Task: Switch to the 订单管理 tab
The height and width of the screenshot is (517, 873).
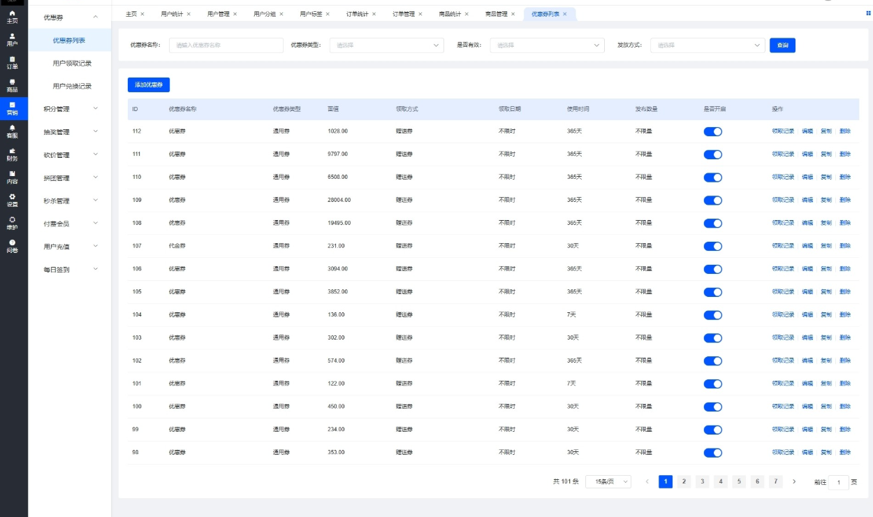Action: 404,14
